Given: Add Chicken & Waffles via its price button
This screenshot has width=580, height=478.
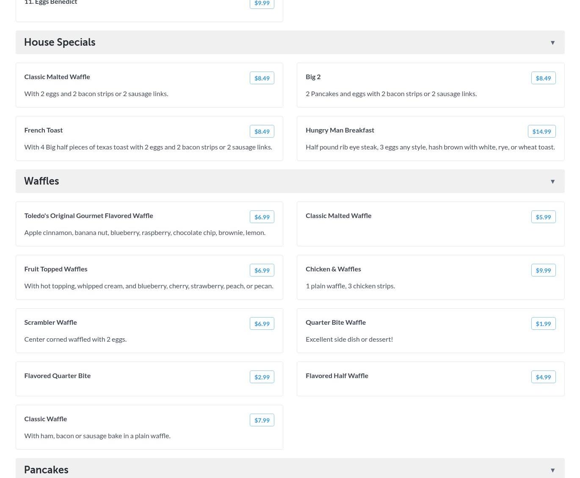Looking at the screenshot, I should (543, 270).
